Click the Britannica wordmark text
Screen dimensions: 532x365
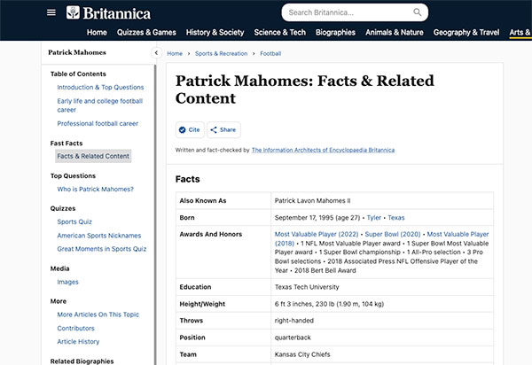[117, 13]
